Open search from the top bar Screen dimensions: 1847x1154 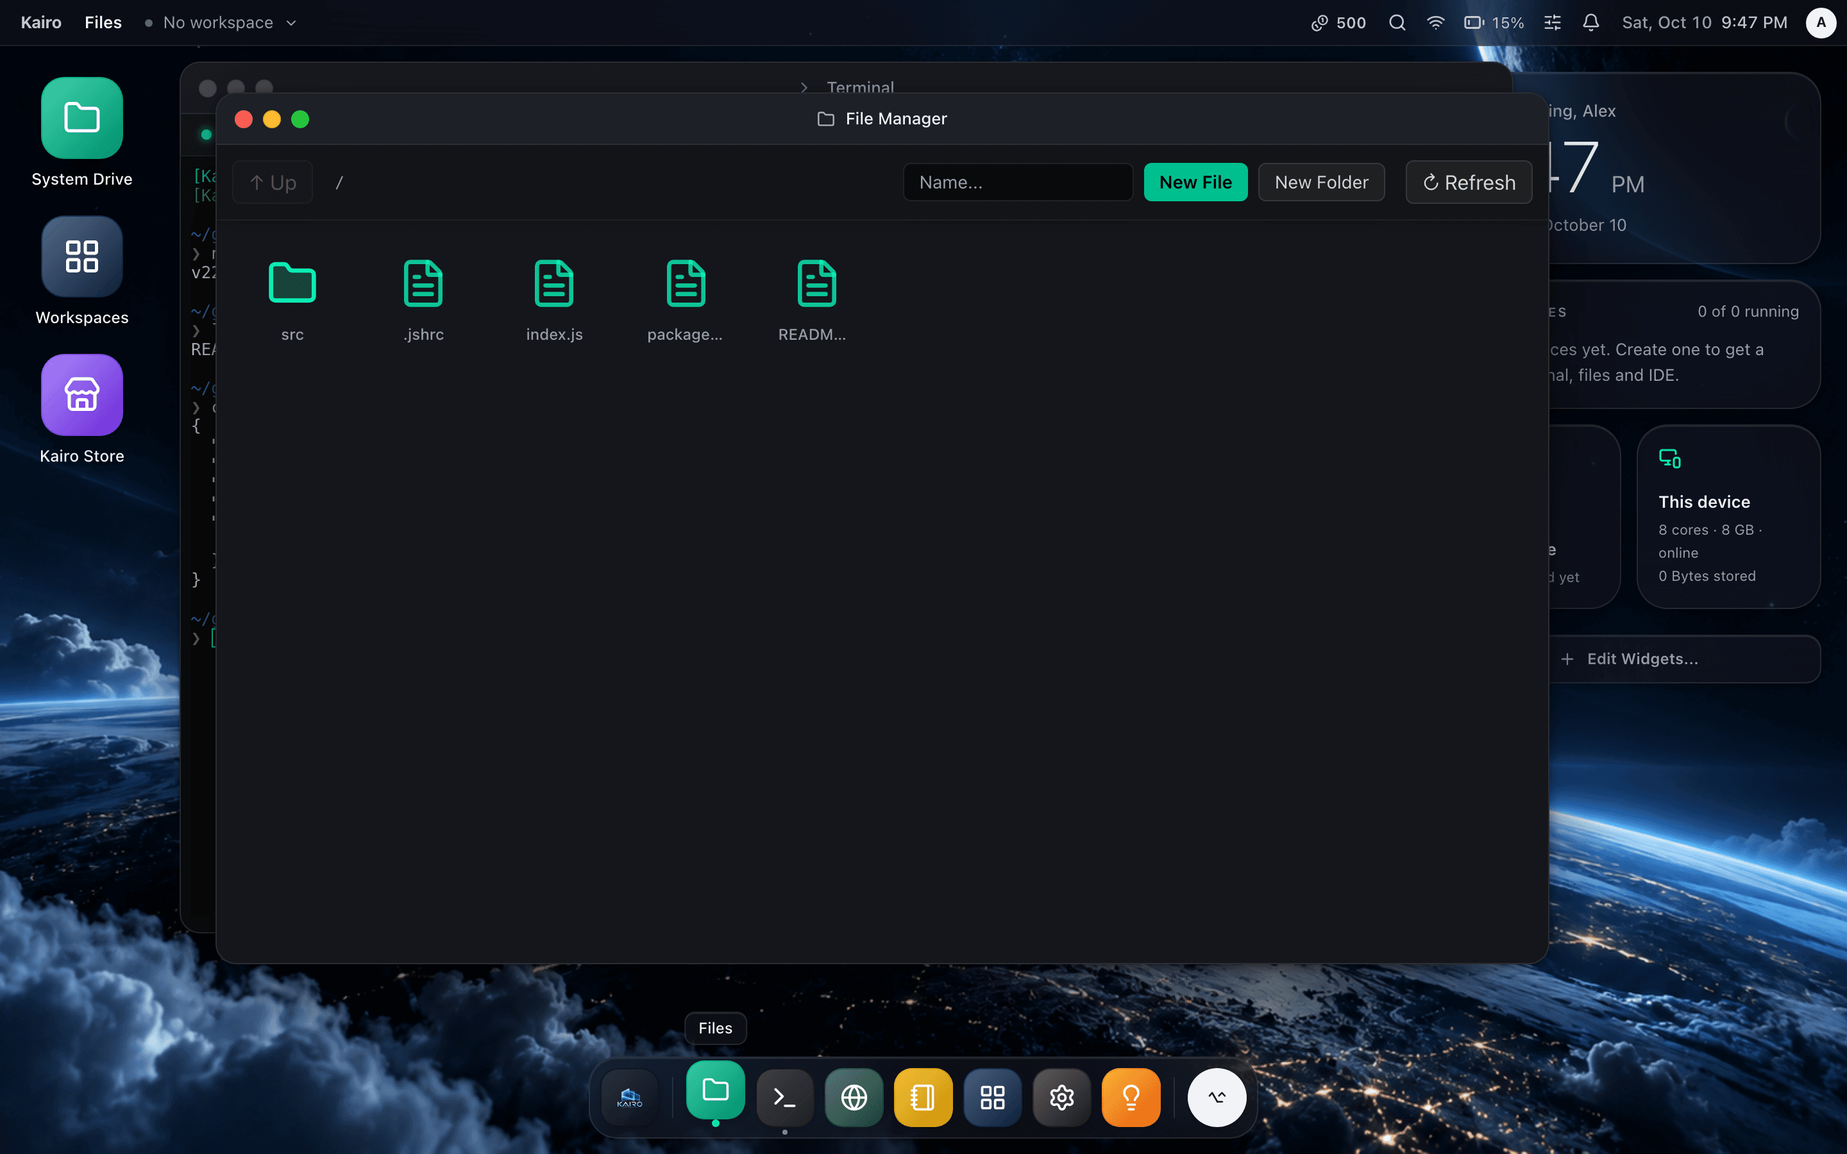tap(1397, 22)
